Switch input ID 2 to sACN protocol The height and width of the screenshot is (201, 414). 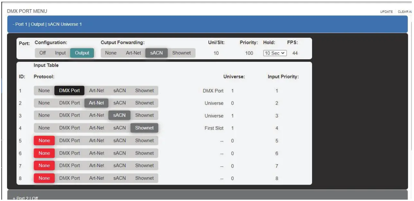(119, 103)
